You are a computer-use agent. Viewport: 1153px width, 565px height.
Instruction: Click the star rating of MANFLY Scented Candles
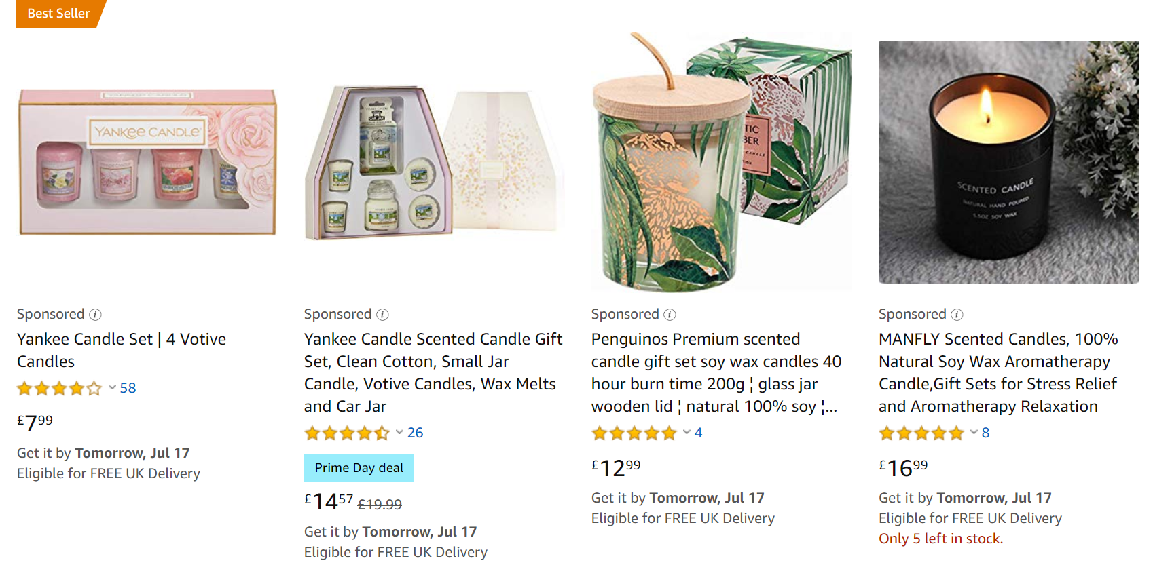921,433
